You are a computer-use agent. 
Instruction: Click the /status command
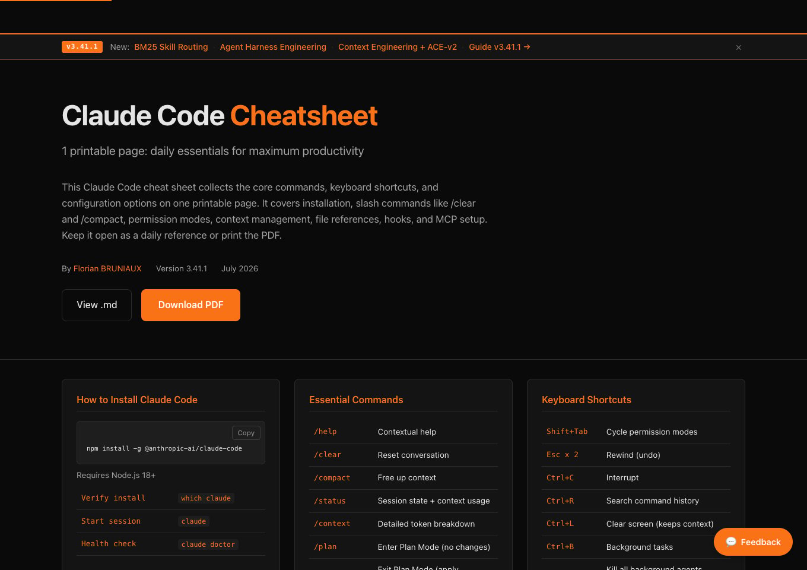[x=330, y=501]
